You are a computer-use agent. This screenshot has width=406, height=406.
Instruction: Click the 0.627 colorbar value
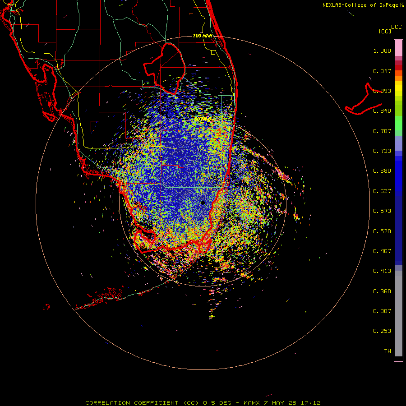382,191
